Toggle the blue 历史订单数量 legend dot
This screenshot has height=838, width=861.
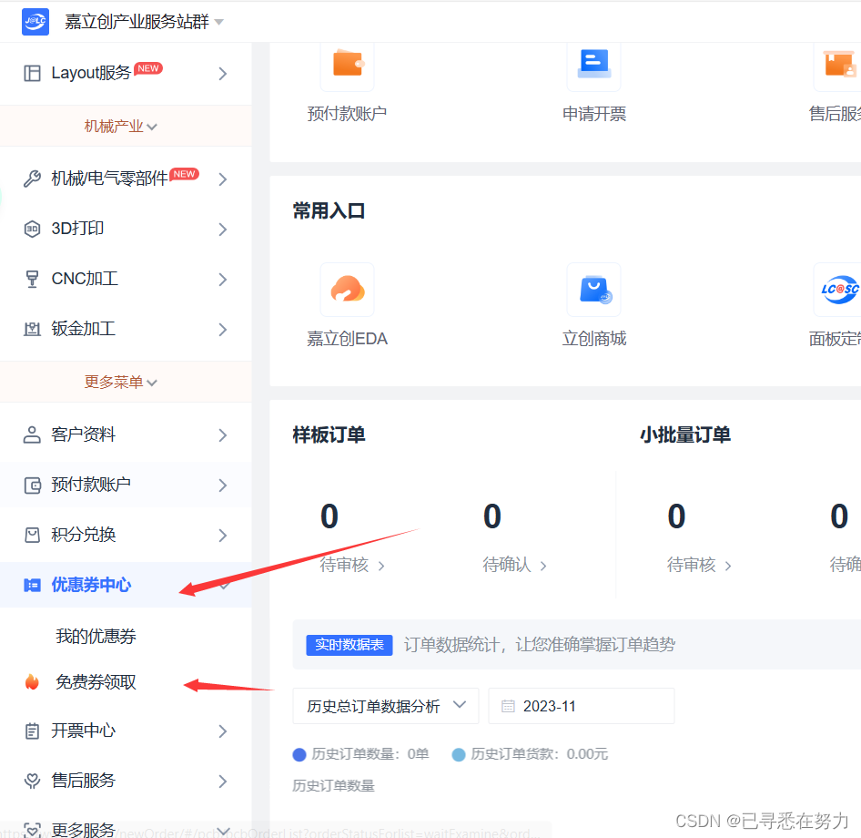[x=299, y=754]
